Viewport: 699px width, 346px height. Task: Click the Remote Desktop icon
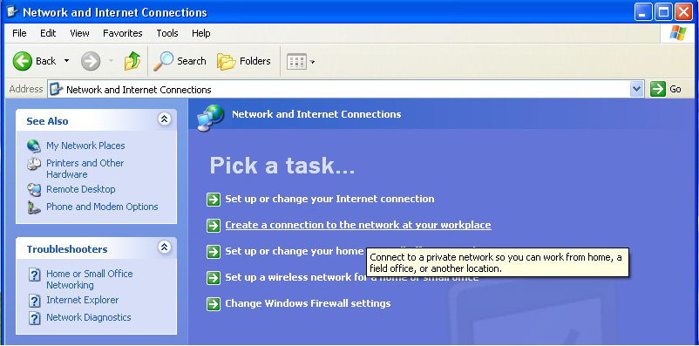click(x=34, y=190)
